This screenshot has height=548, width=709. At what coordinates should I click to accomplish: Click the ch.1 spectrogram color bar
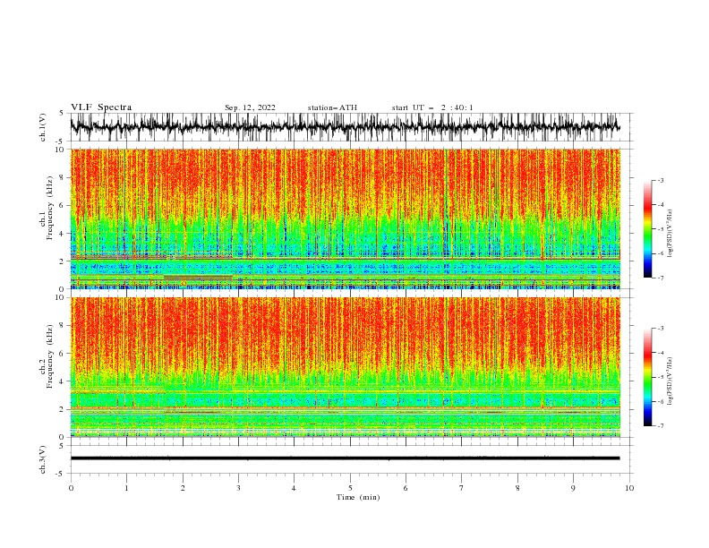(648, 229)
